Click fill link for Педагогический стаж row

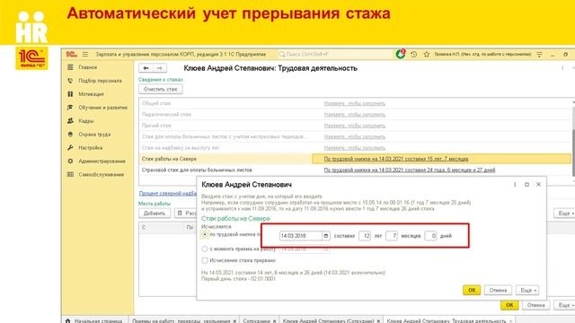point(354,115)
